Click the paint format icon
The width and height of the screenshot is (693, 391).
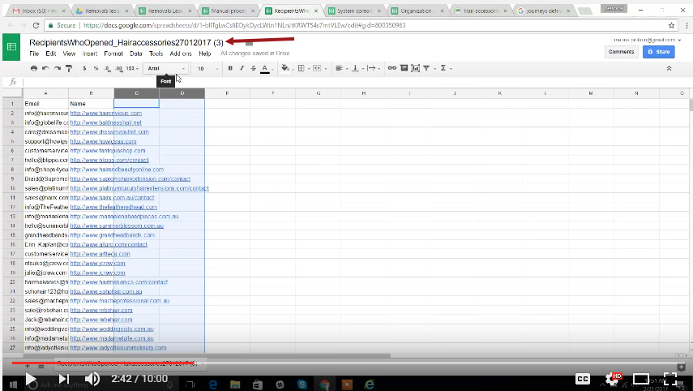(x=70, y=68)
